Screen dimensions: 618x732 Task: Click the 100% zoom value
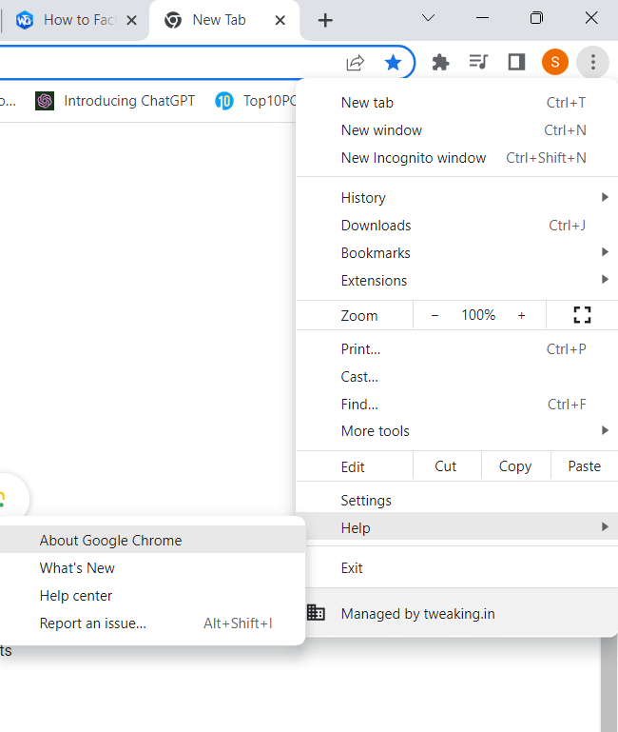(478, 315)
